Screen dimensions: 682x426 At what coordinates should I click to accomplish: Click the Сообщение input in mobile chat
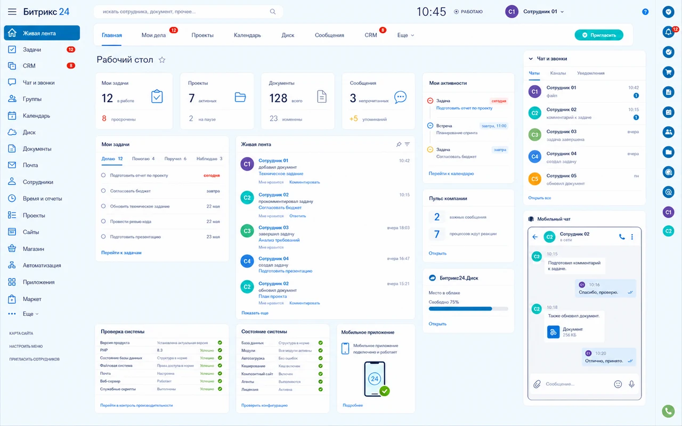click(x=577, y=384)
